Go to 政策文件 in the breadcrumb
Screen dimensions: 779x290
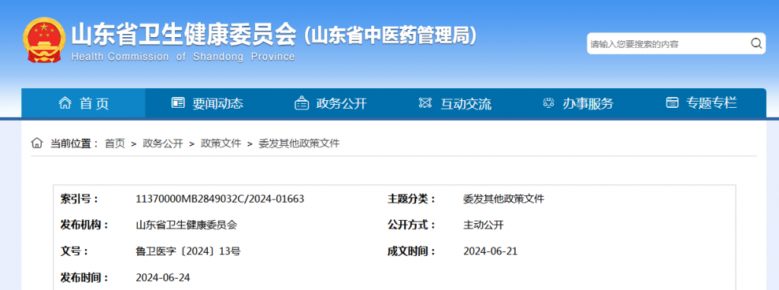pyautogui.click(x=221, y=143)
